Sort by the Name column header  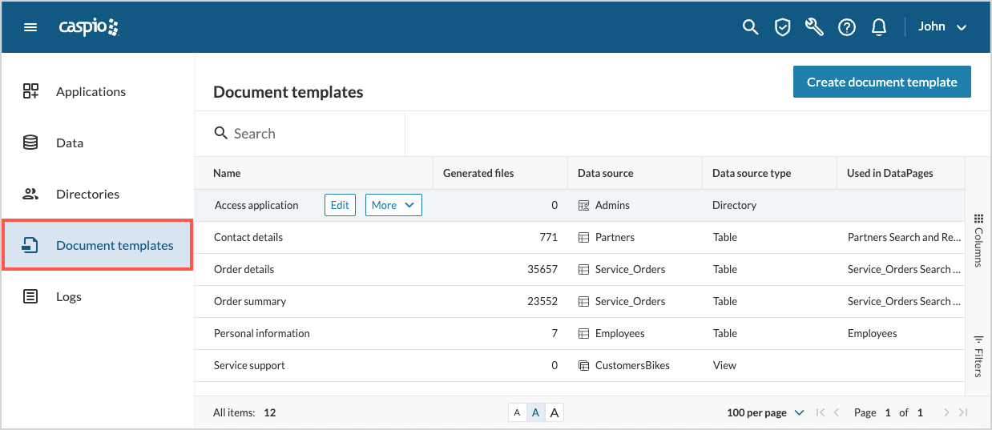(x=314, y=173)
